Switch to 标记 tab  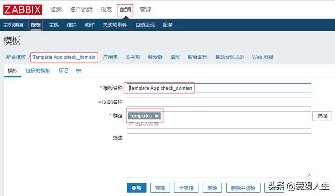(63, 71)
